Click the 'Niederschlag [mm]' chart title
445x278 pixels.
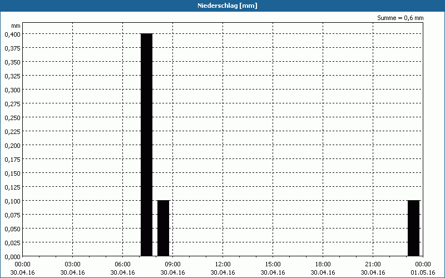[x=228, y=6]
